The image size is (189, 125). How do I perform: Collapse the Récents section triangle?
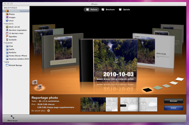(x=4, y=24)
